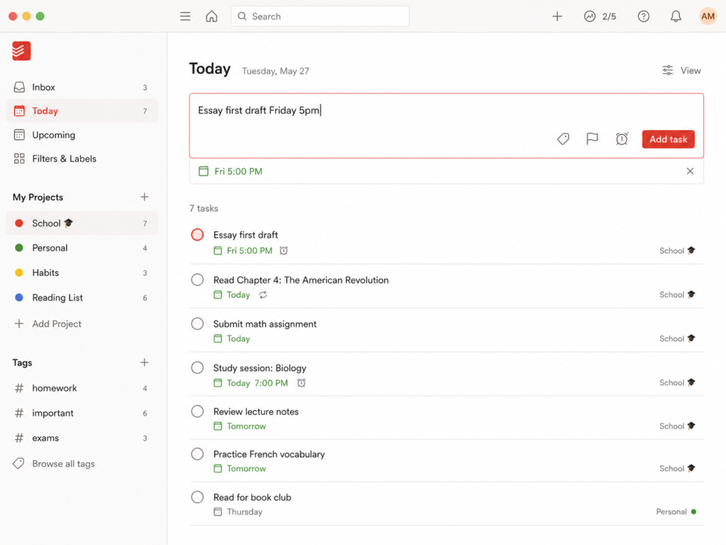
Task: Open Inbox in the sidebar
Action: [82, 87]
